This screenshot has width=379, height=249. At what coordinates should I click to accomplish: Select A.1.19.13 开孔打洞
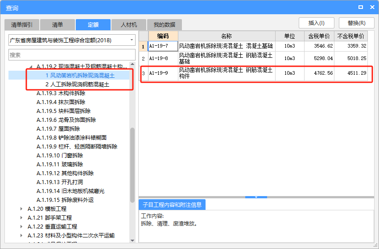pos(60,182)
